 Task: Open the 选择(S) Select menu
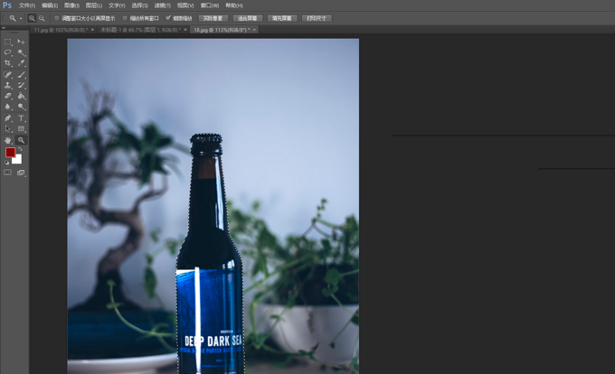pos(139,5)
